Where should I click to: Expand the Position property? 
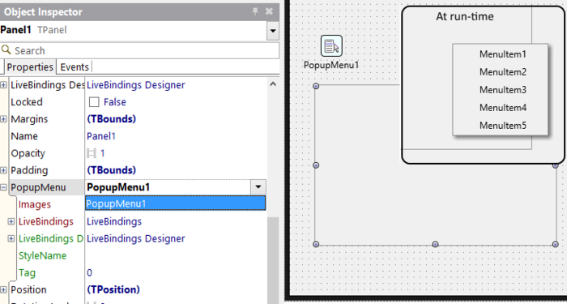3,290
